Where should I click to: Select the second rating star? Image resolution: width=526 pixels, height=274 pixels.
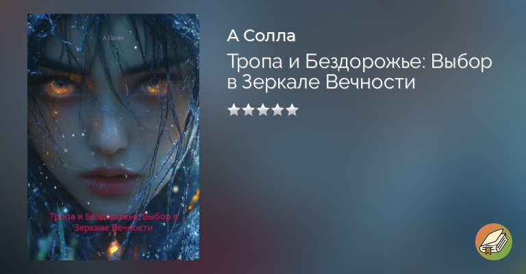pyautogui.click(x=248, y=110)
